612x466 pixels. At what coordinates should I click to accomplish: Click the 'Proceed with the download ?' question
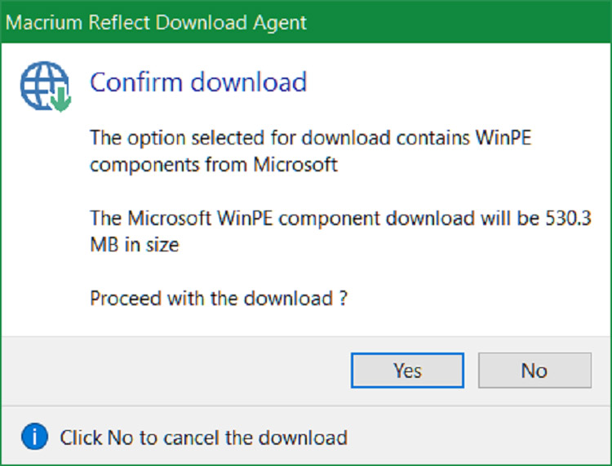click(220, 298)
